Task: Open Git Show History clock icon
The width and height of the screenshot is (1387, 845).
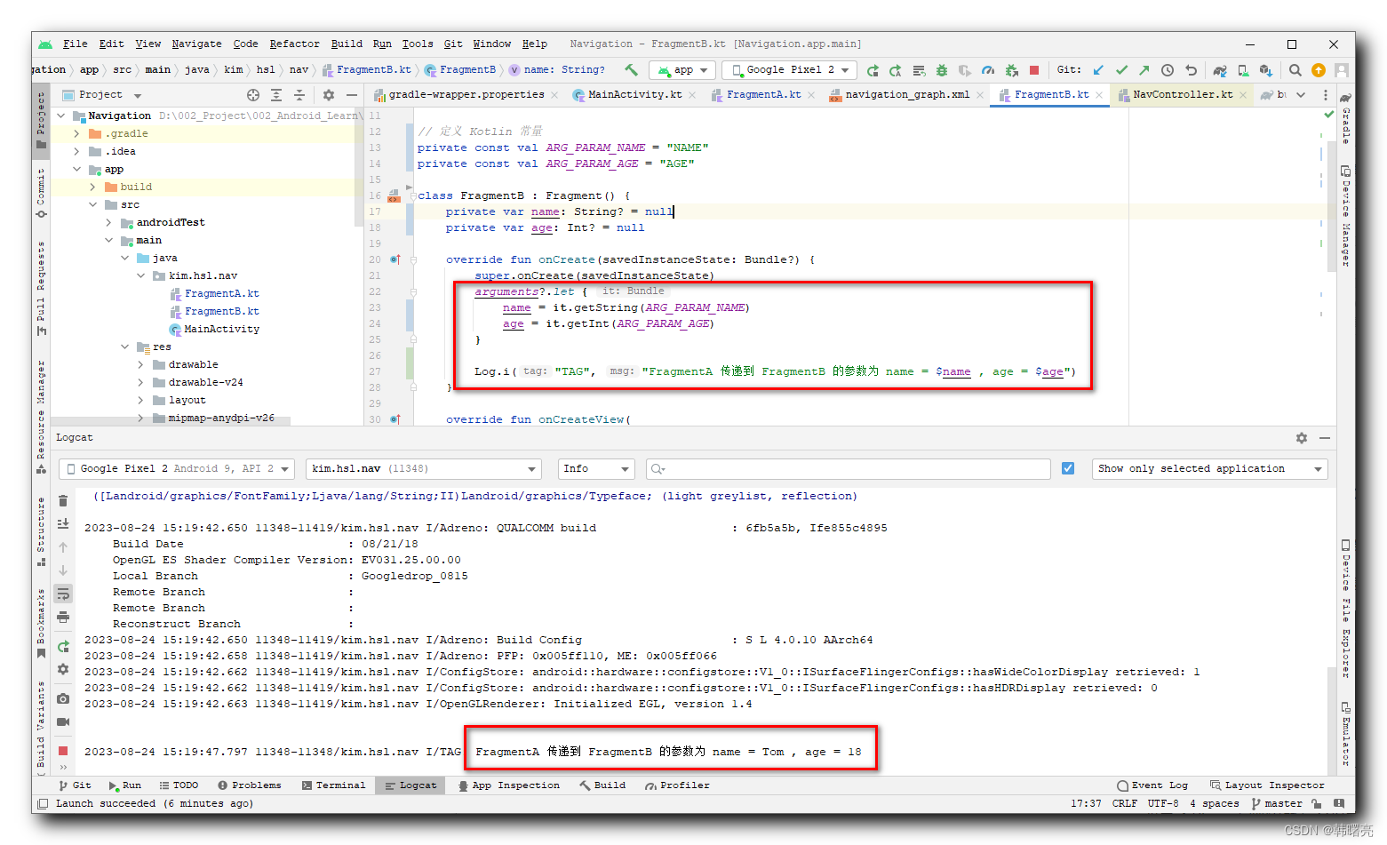Action: point(1168,70)
